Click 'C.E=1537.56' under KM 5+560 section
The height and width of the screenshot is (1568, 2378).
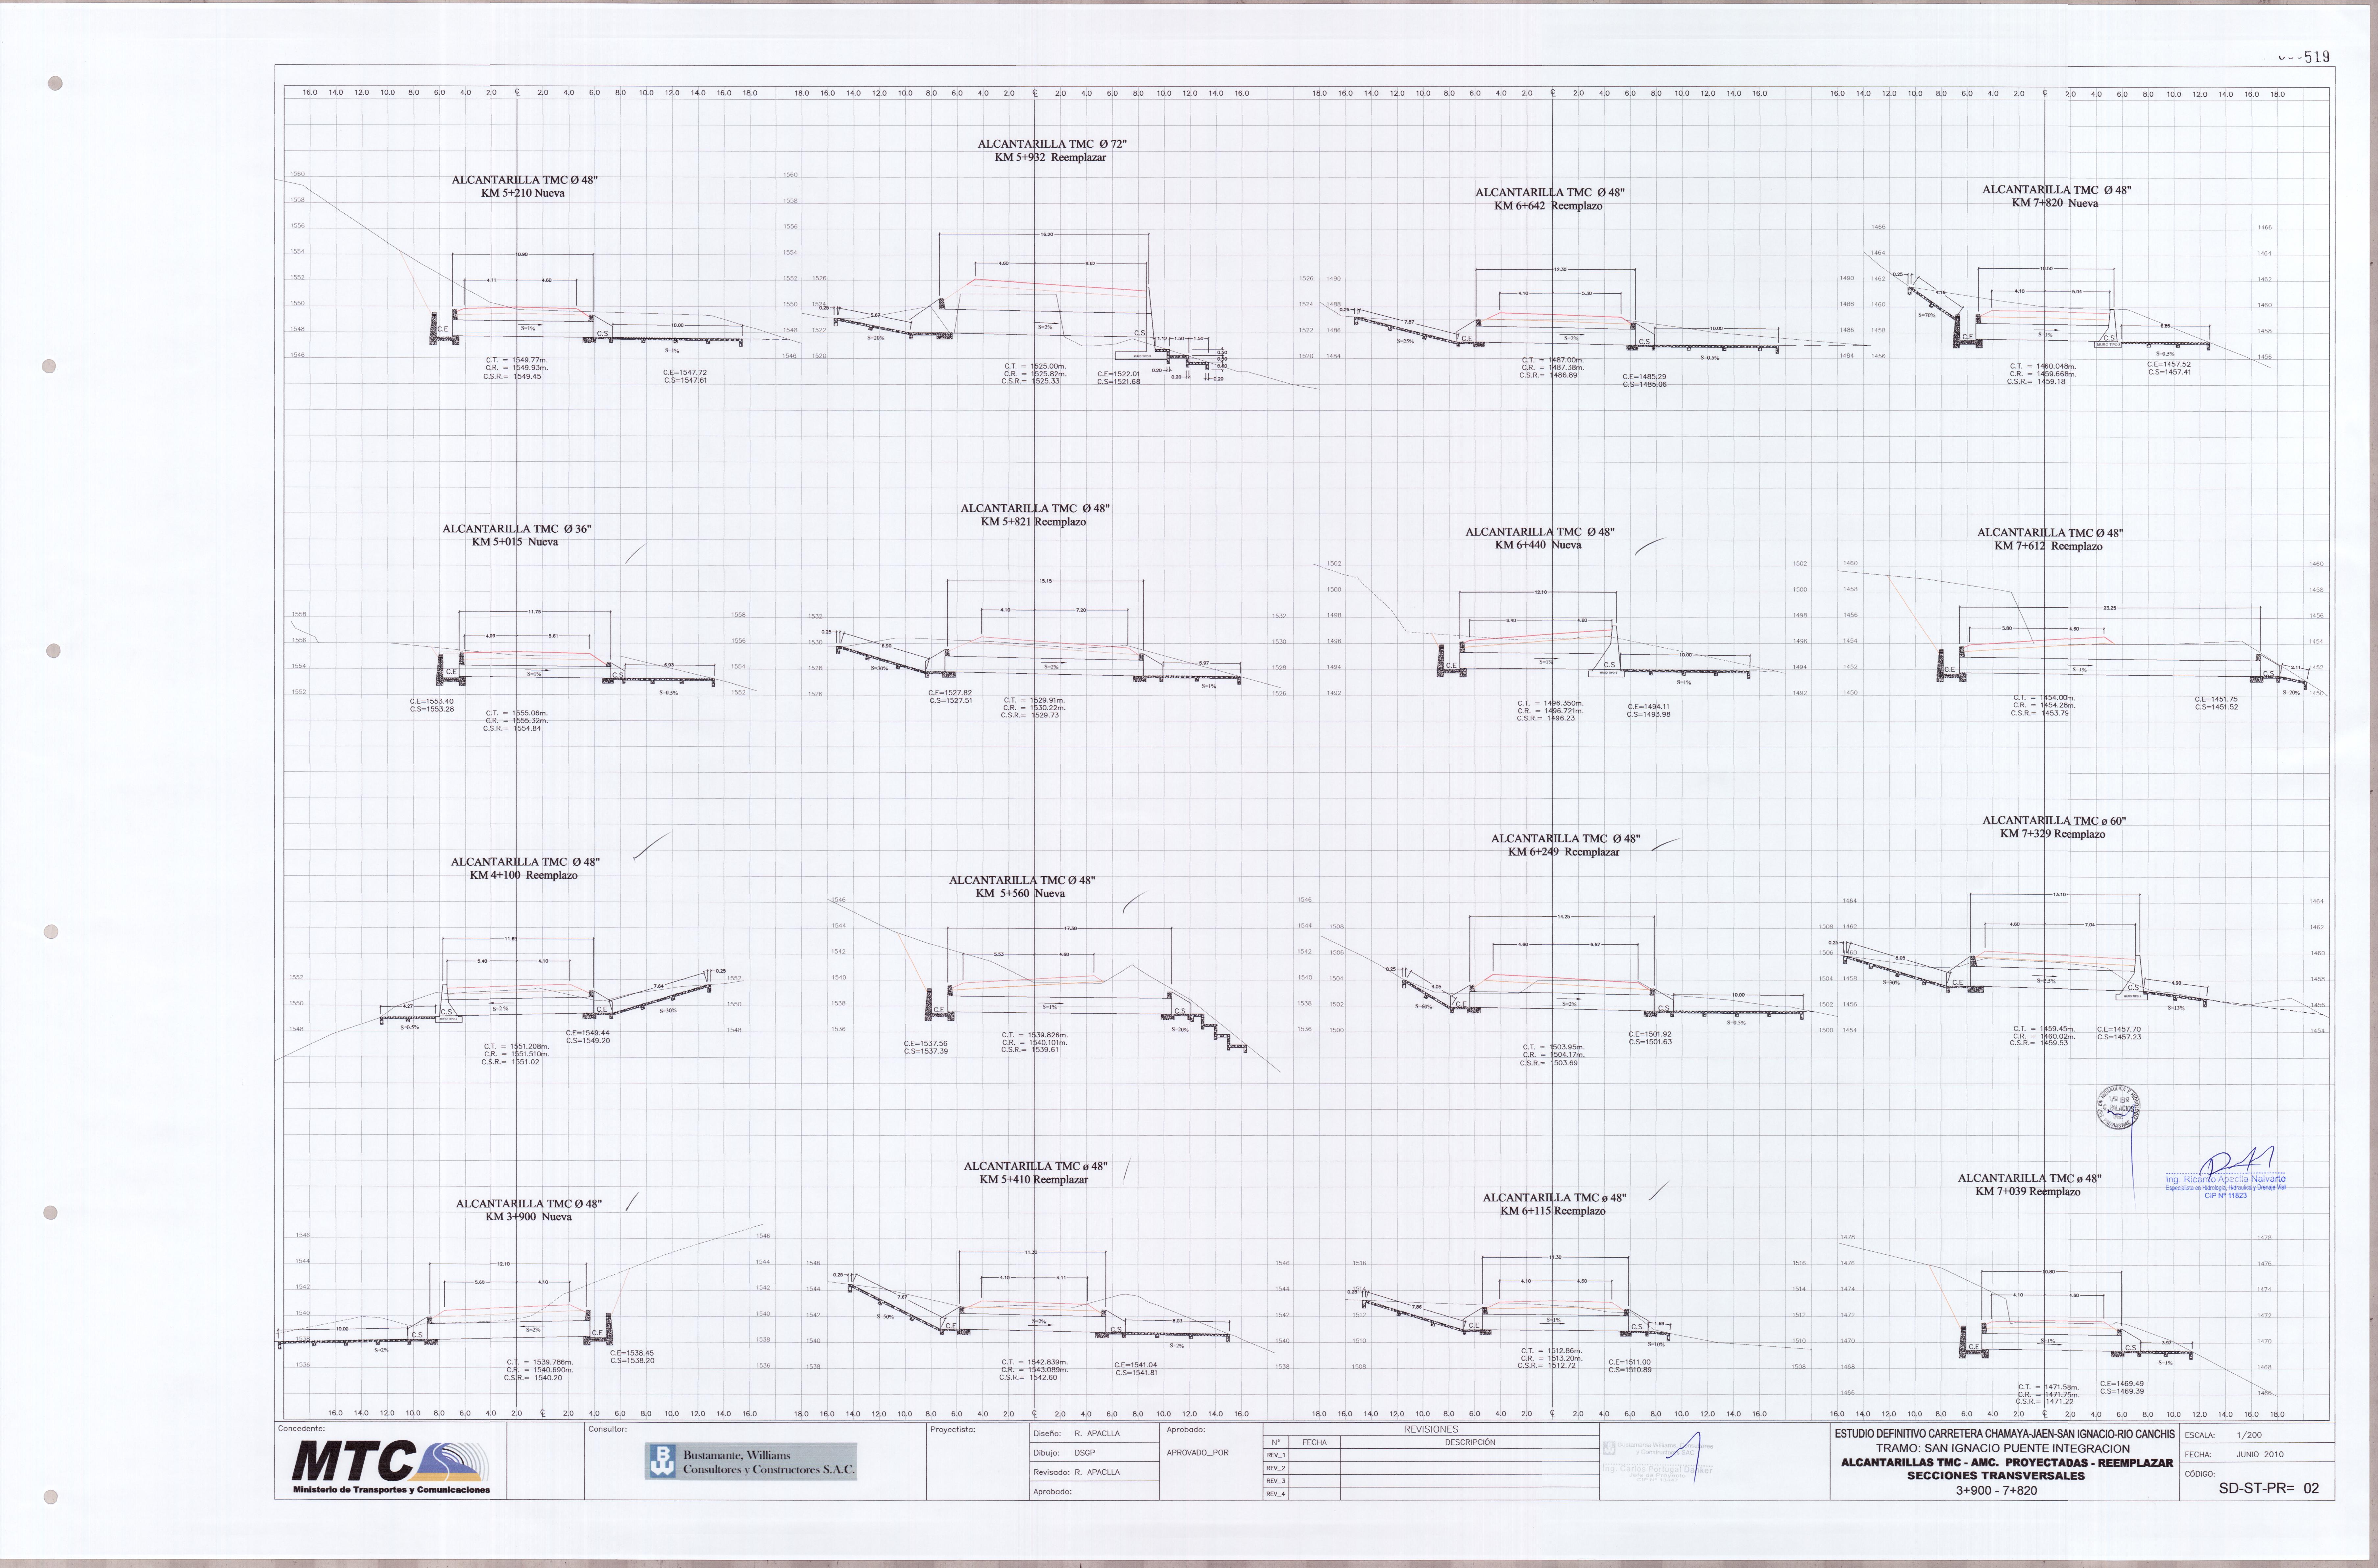926,1044
